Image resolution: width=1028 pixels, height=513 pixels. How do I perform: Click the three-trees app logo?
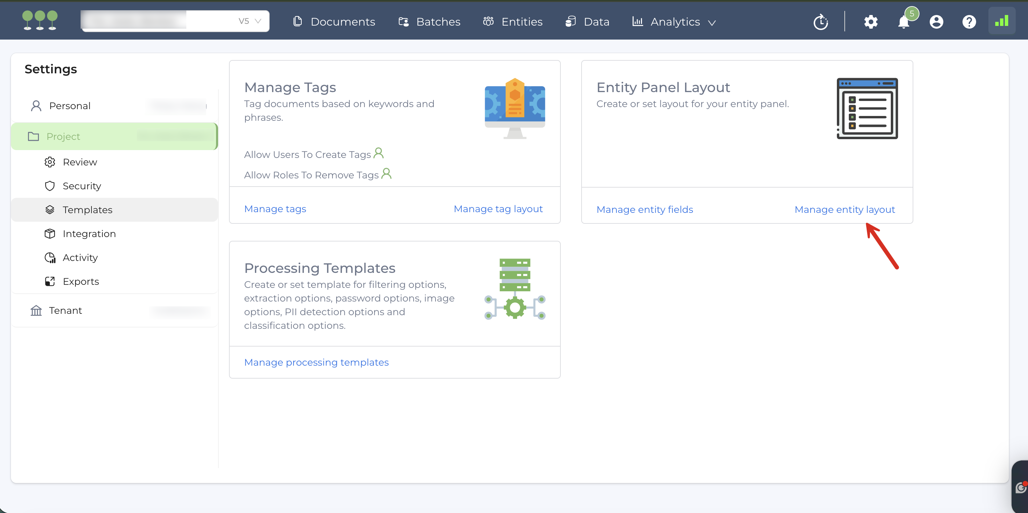tap(40, 20)
